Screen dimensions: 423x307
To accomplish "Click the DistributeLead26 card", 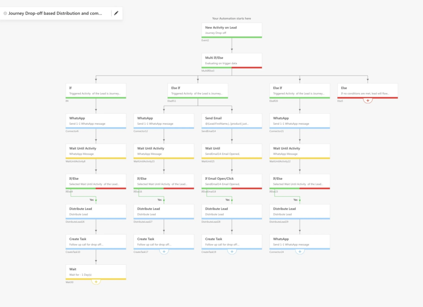I will click(x=96, y=211).
